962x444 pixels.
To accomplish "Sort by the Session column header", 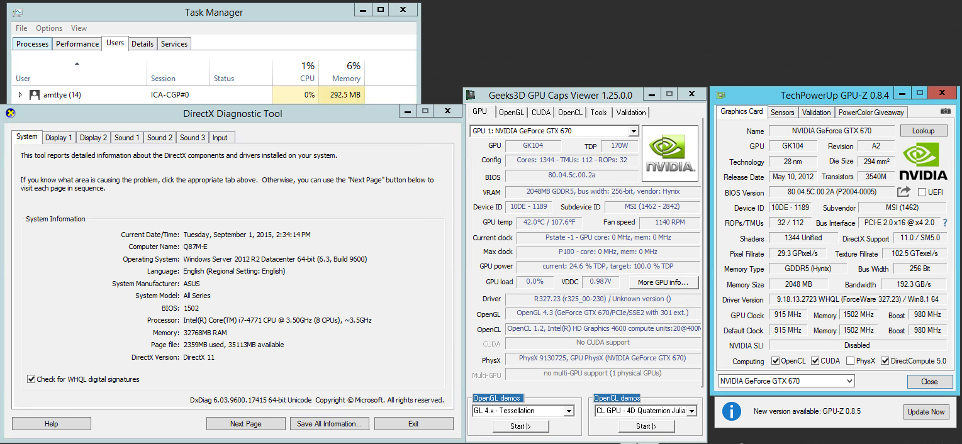I will 178,72.
